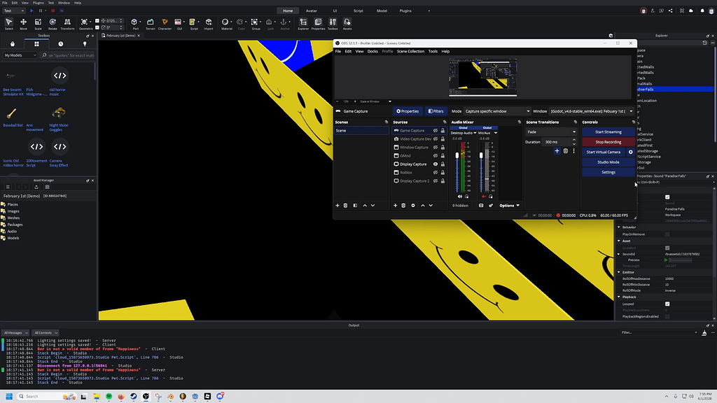Open Virtual Camera configuration gear
The height and width of the screenshot is (403, 717).
click(631, 152)
